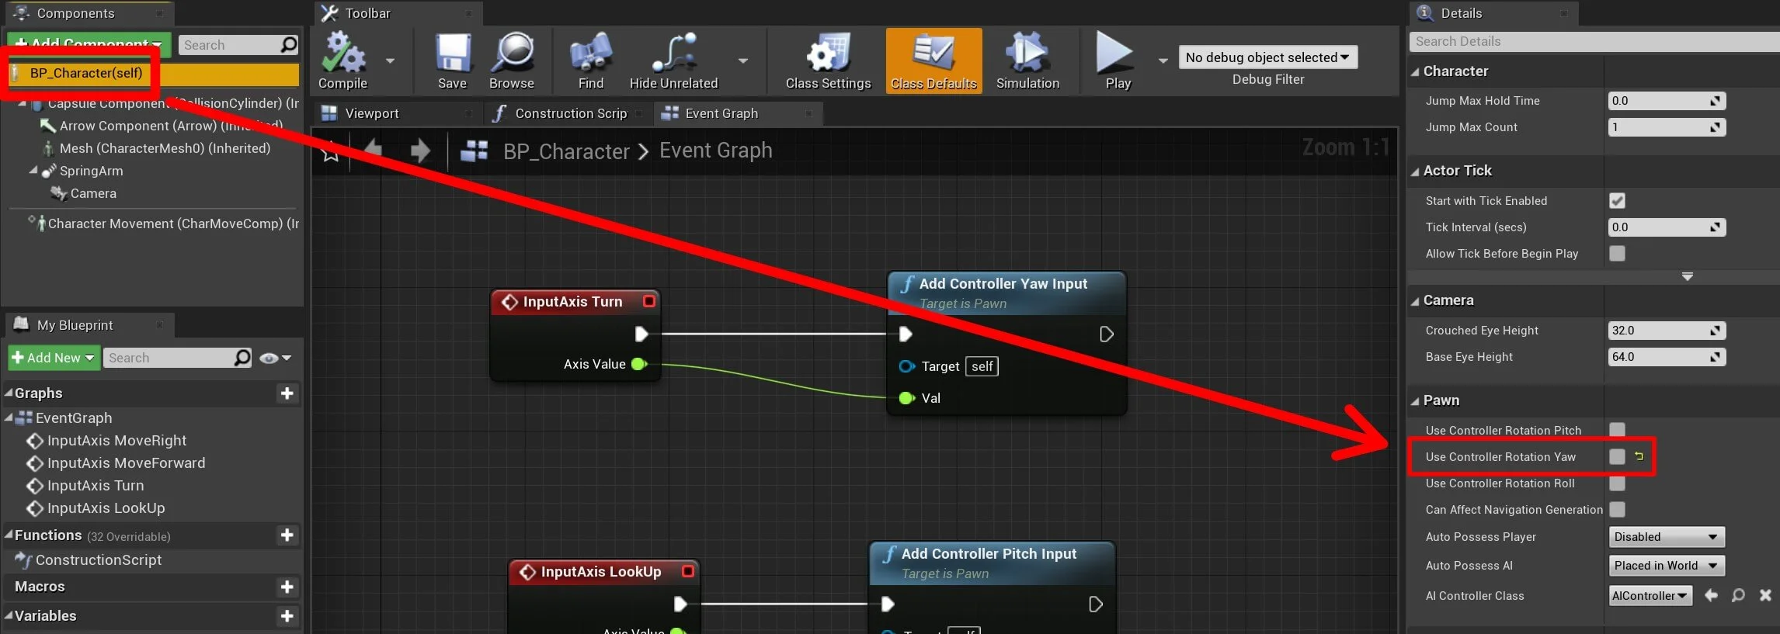Collapse the Pawn details section

[1415, 401]
